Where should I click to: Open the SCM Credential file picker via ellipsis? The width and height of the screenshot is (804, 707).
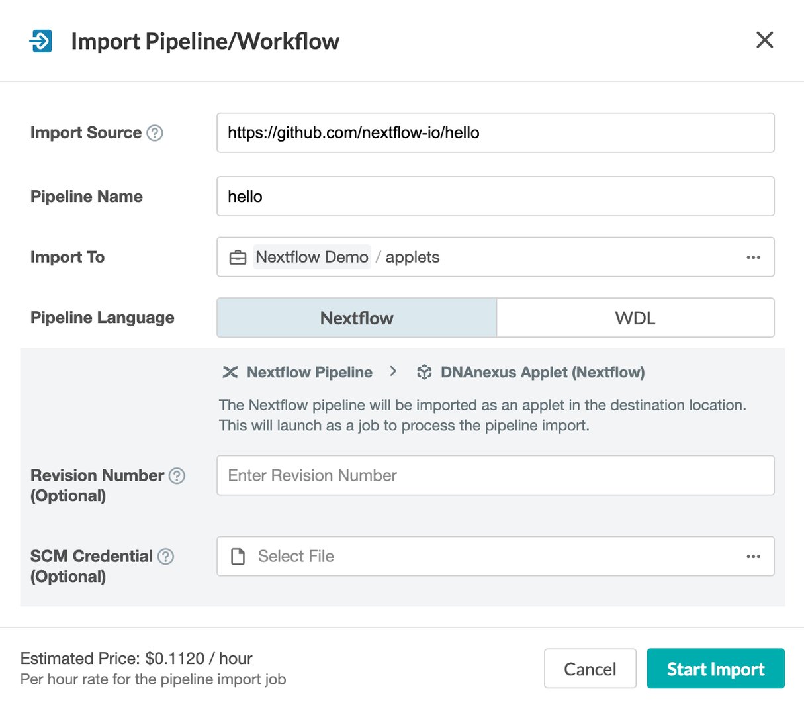(753, 556)
